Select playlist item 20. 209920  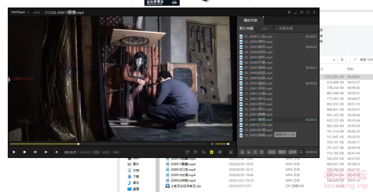click(x=278, y=135)
